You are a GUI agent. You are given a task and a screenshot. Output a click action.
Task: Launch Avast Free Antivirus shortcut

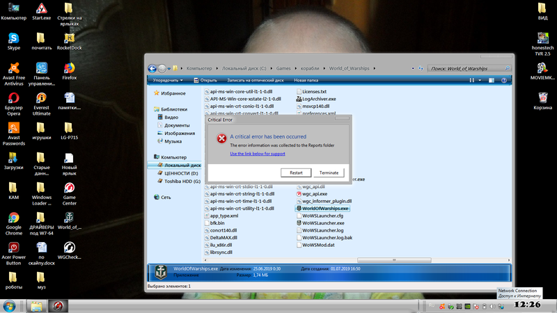[13, 74]
